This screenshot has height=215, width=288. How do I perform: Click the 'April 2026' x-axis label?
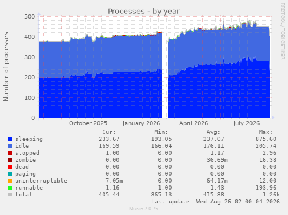click(194, 123)
